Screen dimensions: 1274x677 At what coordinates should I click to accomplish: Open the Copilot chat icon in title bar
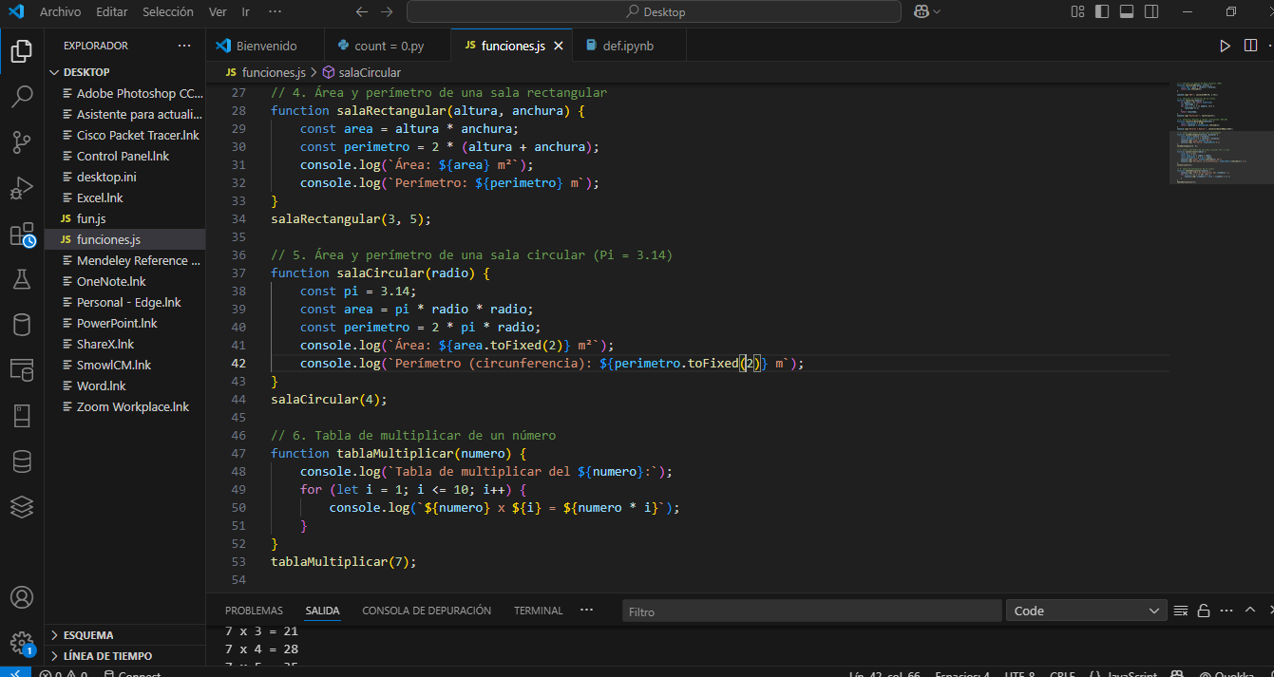(920, 11)
